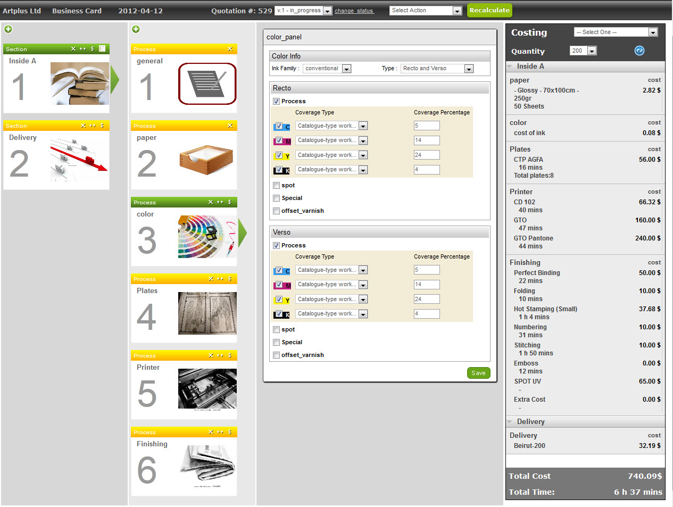Open Recto Cyan coverage type dropdown
Viewport: 673px width, 507px height.
click(x=331, y=126)
